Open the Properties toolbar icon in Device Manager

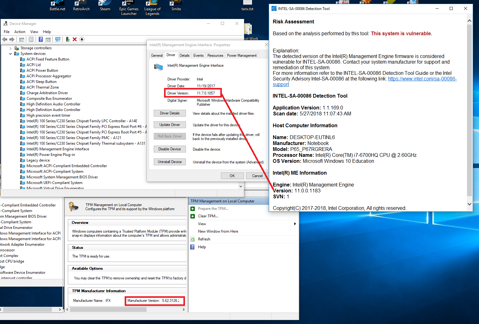coord(31,39)
